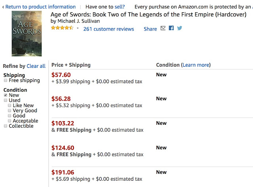Open the star rating dropdown arrow
Image resolution: width=253 pixels, height=187 pixels.
77,29
